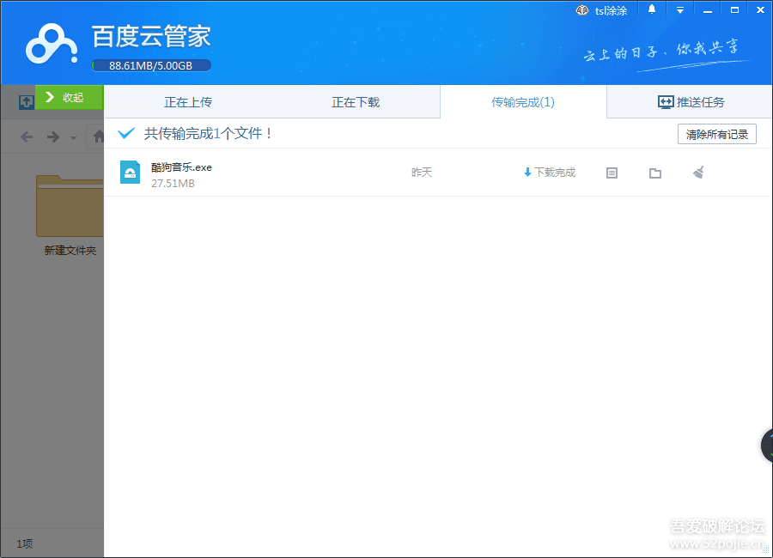Select the 新建文件夹 folder
This screenshot has width=773, height=558.
(70, 215)
